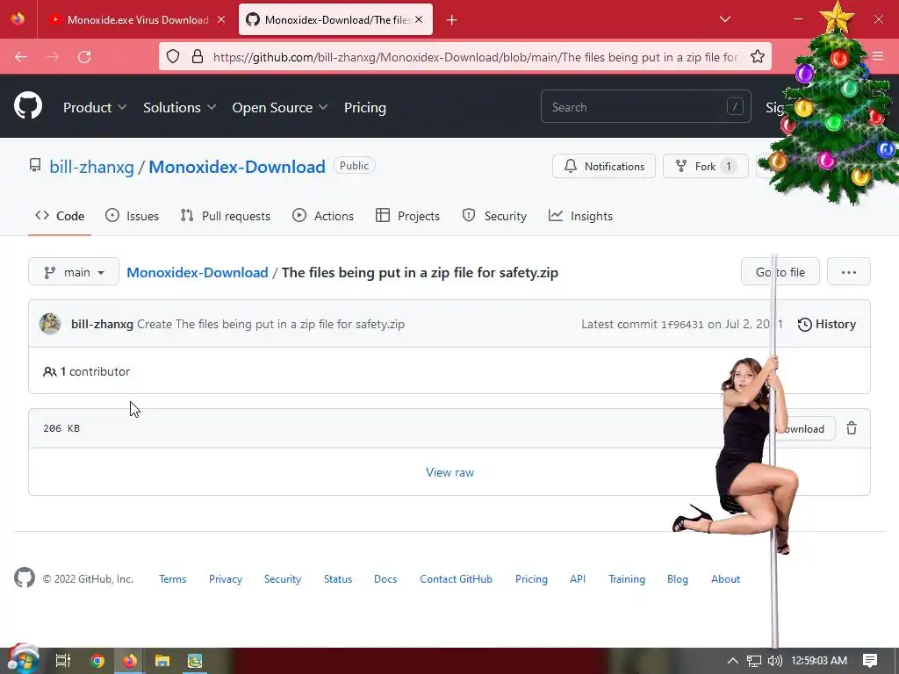Click the footer GitHub logo
Viewport: 899px width, 674px height.
pyautogui.click(x=25, y=577)
